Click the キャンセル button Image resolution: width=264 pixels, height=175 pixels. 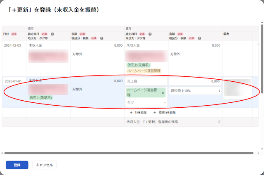point(44,165)
